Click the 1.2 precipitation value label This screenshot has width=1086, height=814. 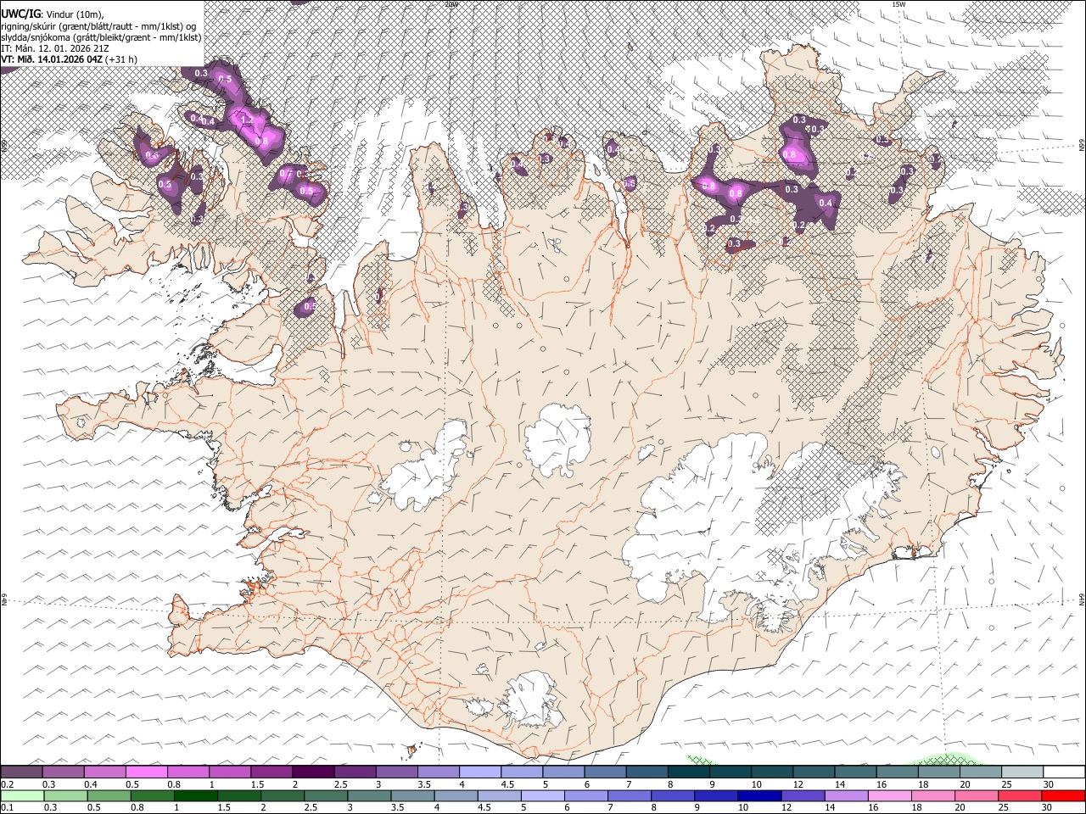pos(247,121)
